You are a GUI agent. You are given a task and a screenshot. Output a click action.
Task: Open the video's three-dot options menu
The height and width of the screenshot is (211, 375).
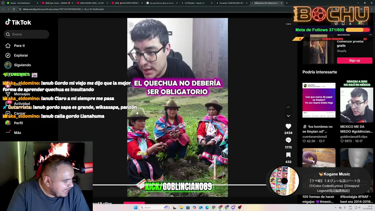(x=288, y=24)
